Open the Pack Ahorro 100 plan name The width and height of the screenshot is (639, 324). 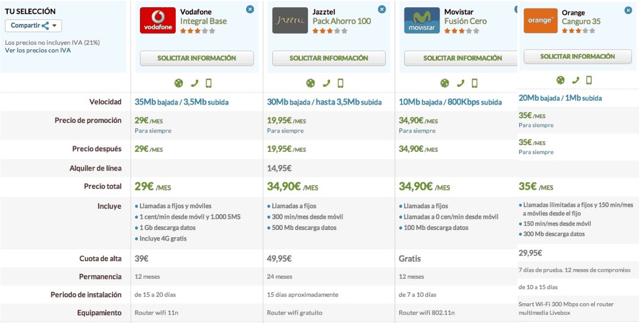(342, 21)
